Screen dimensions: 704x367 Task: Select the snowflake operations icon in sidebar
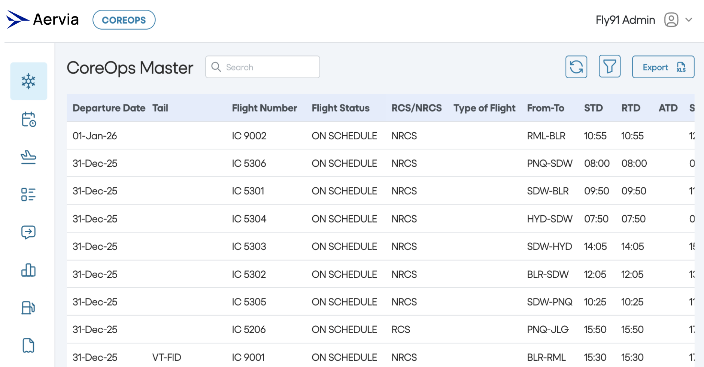(28, 81)
